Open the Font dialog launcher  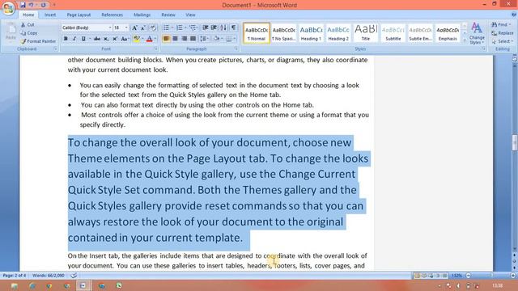coord(155,48)
